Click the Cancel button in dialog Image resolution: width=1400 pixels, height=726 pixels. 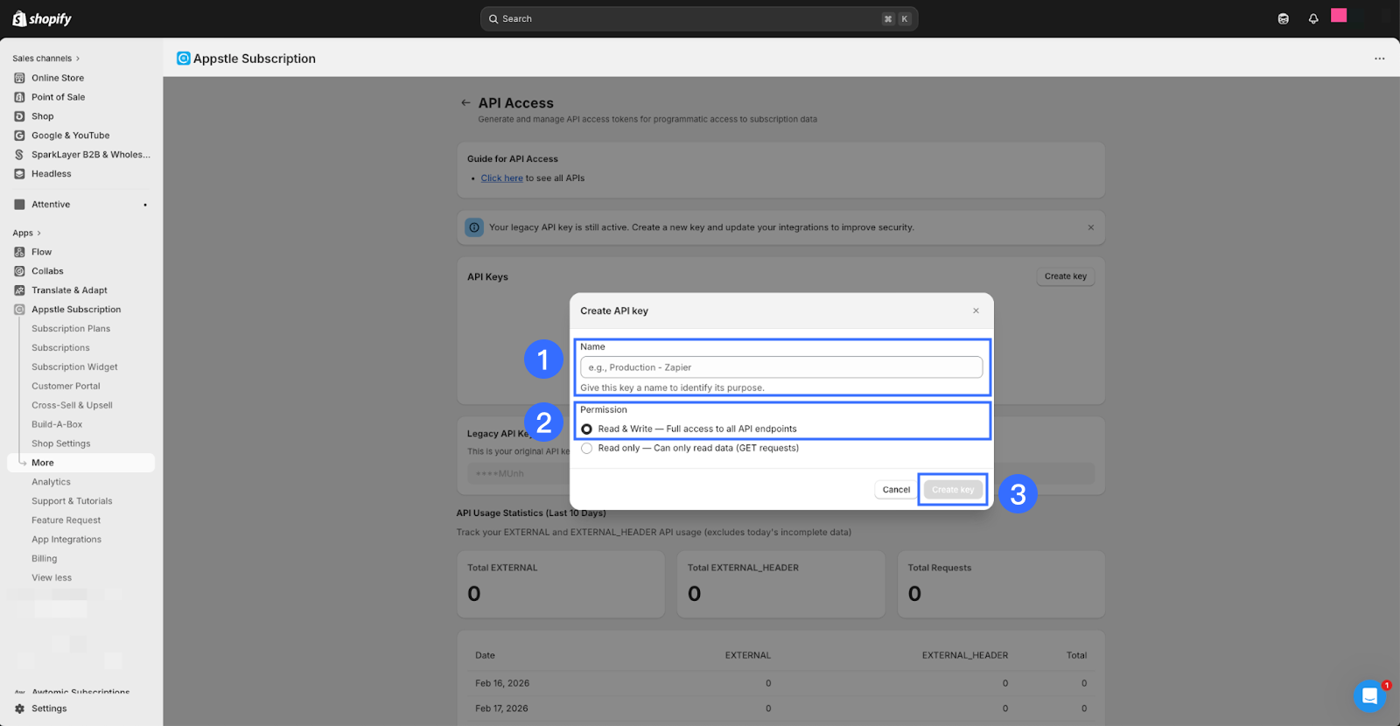click(895, 490)
